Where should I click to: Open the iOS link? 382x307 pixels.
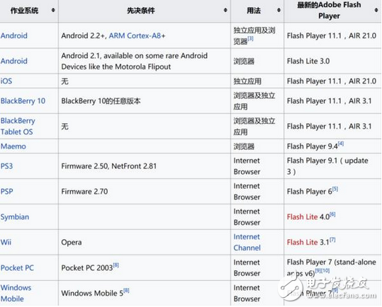tap(6, 81)
